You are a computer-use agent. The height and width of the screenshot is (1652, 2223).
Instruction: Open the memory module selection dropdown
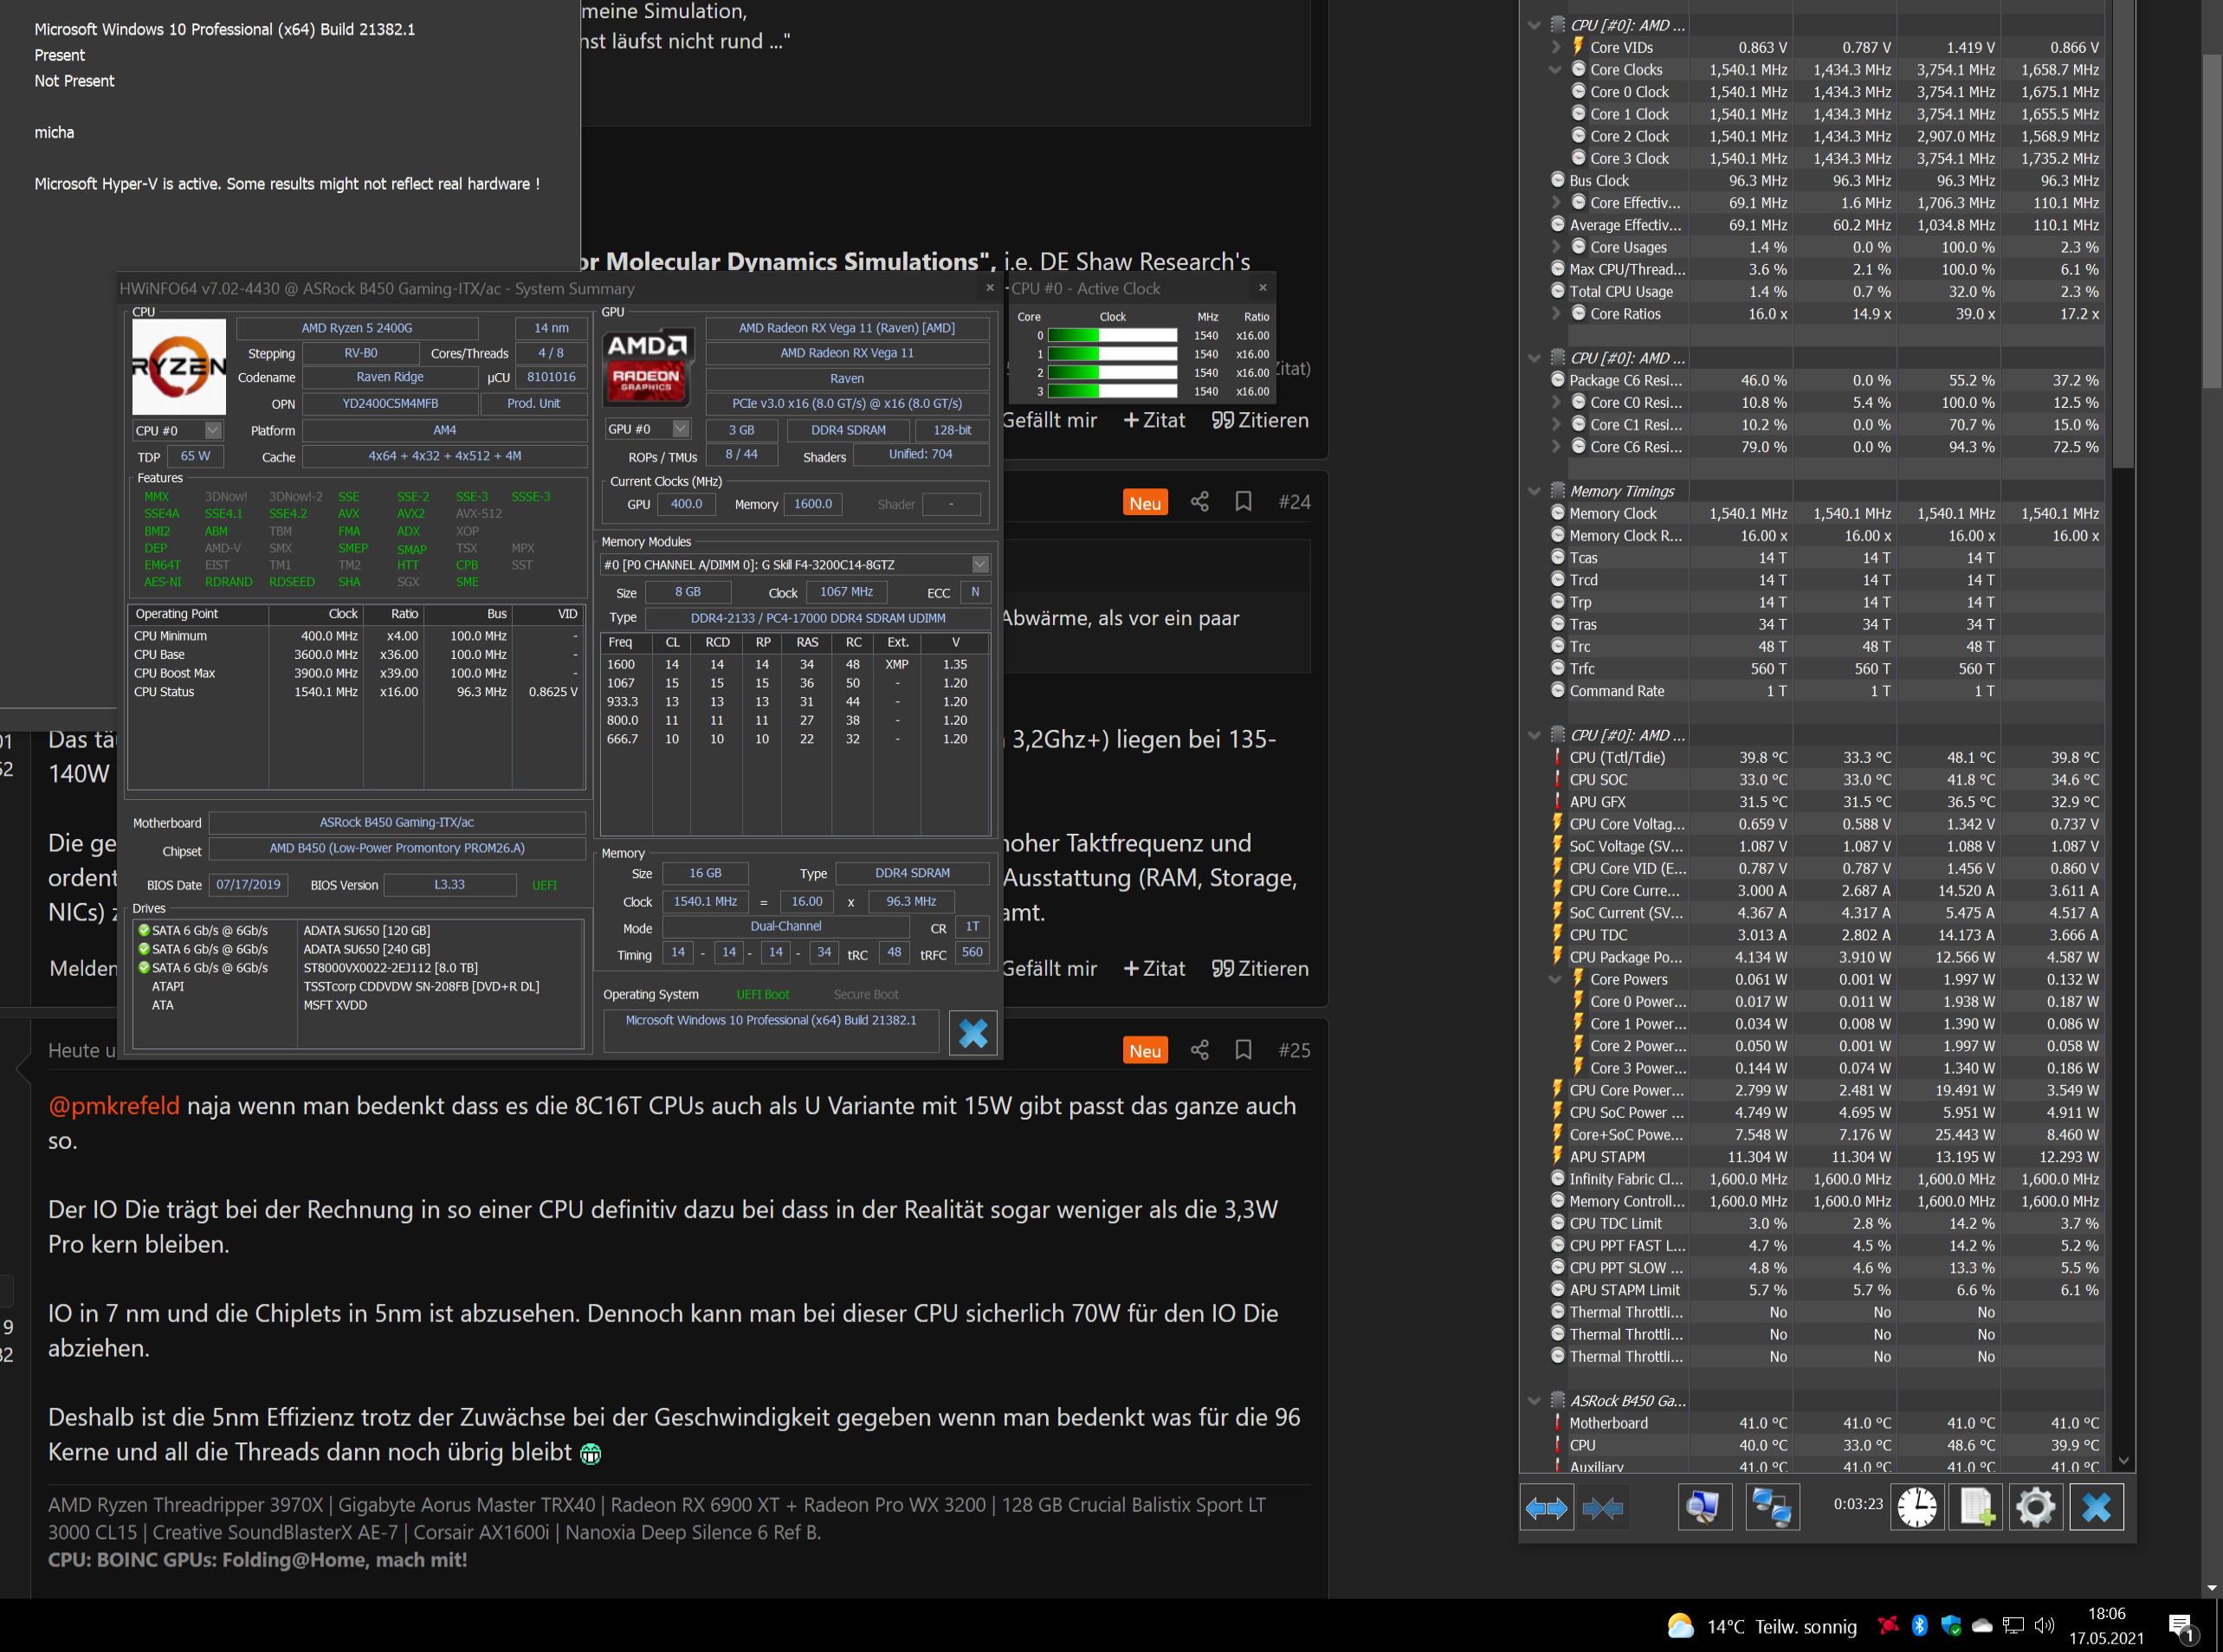click(x=980, y=565)
